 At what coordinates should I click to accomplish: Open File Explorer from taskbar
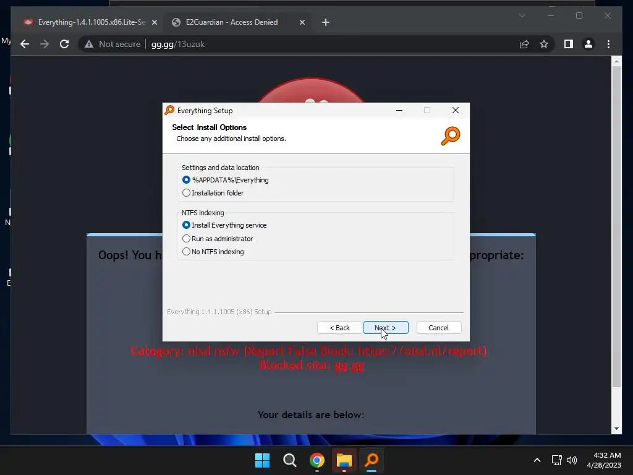(344, 460)
